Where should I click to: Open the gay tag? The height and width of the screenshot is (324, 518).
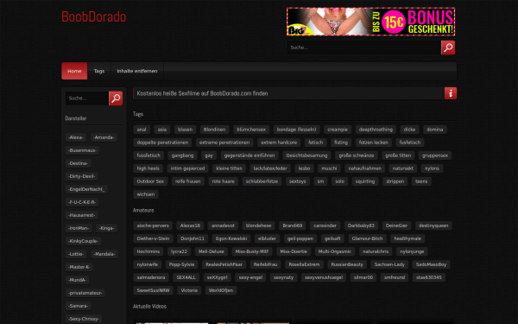click(x=209, y=156)
